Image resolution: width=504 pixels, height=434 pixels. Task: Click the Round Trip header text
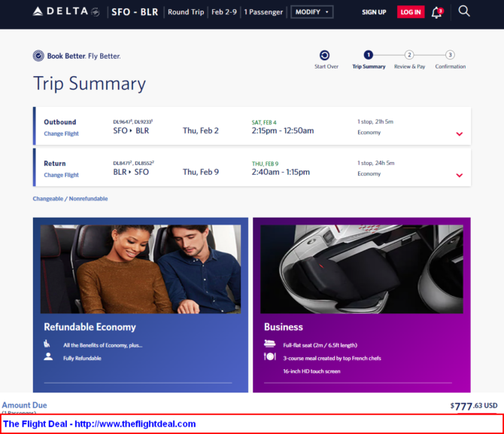(x=186, y=12)
